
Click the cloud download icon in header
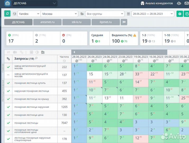(179, 3)
